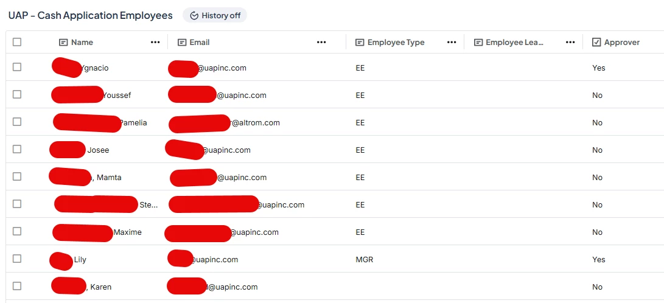Click the Name column text-type icon
Image resolution: width=664 pixels, height=303 pixels.
[x=63, y=43]
